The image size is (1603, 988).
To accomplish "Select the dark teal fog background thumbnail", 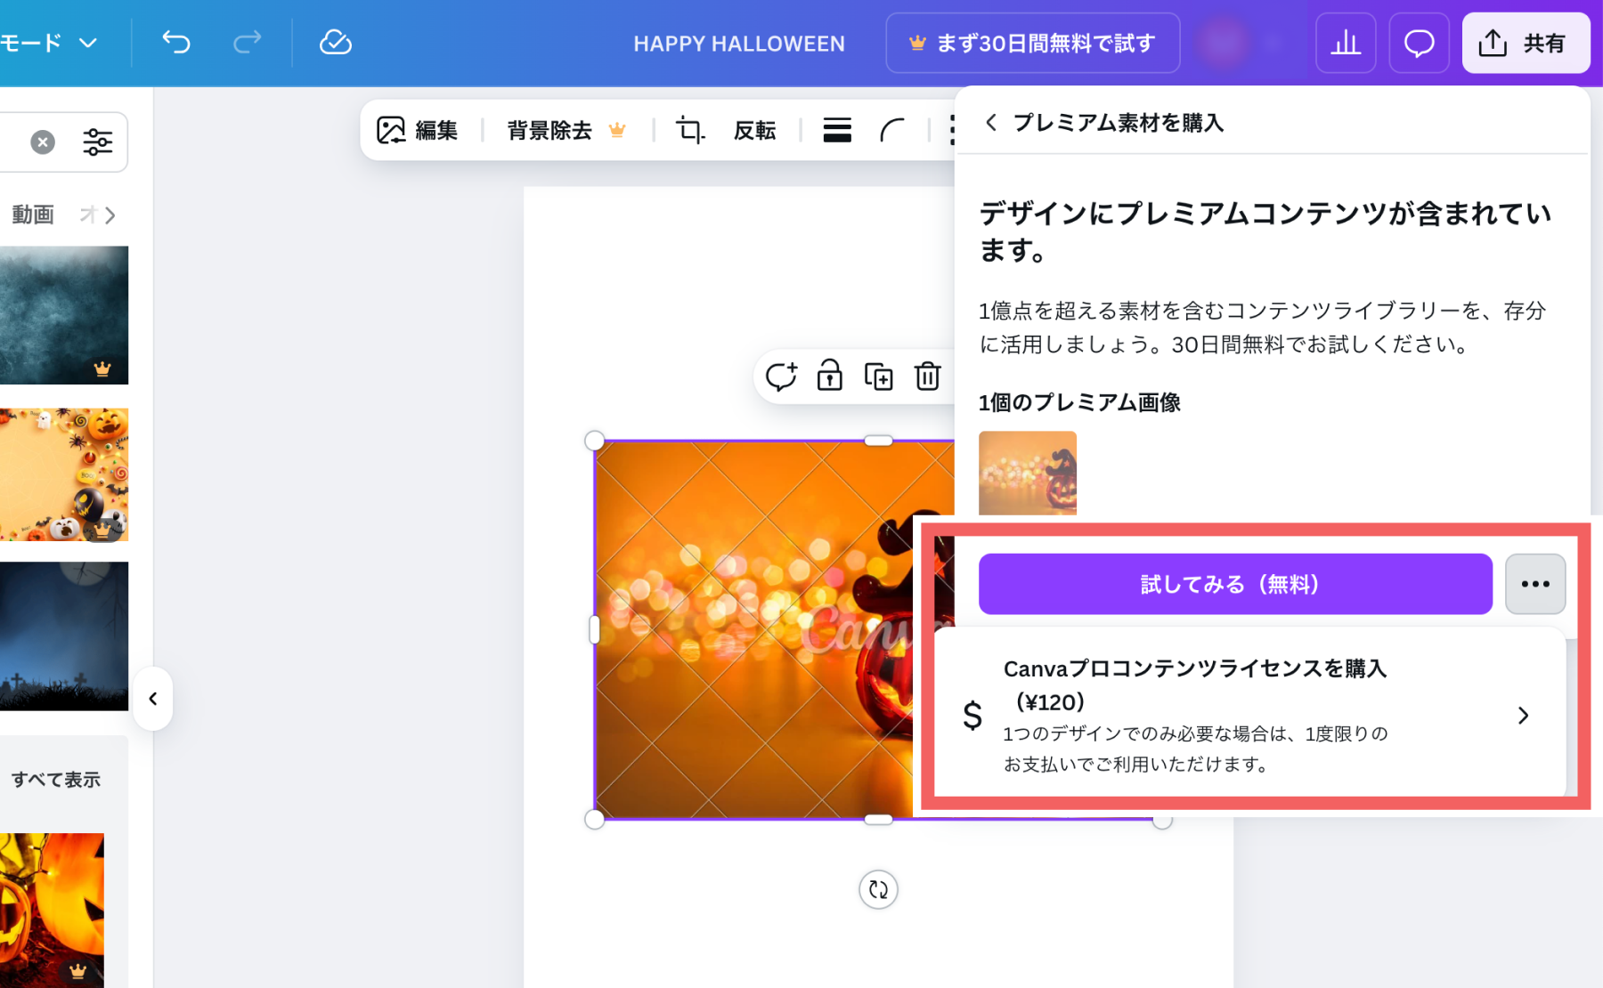I will [64, 315].
